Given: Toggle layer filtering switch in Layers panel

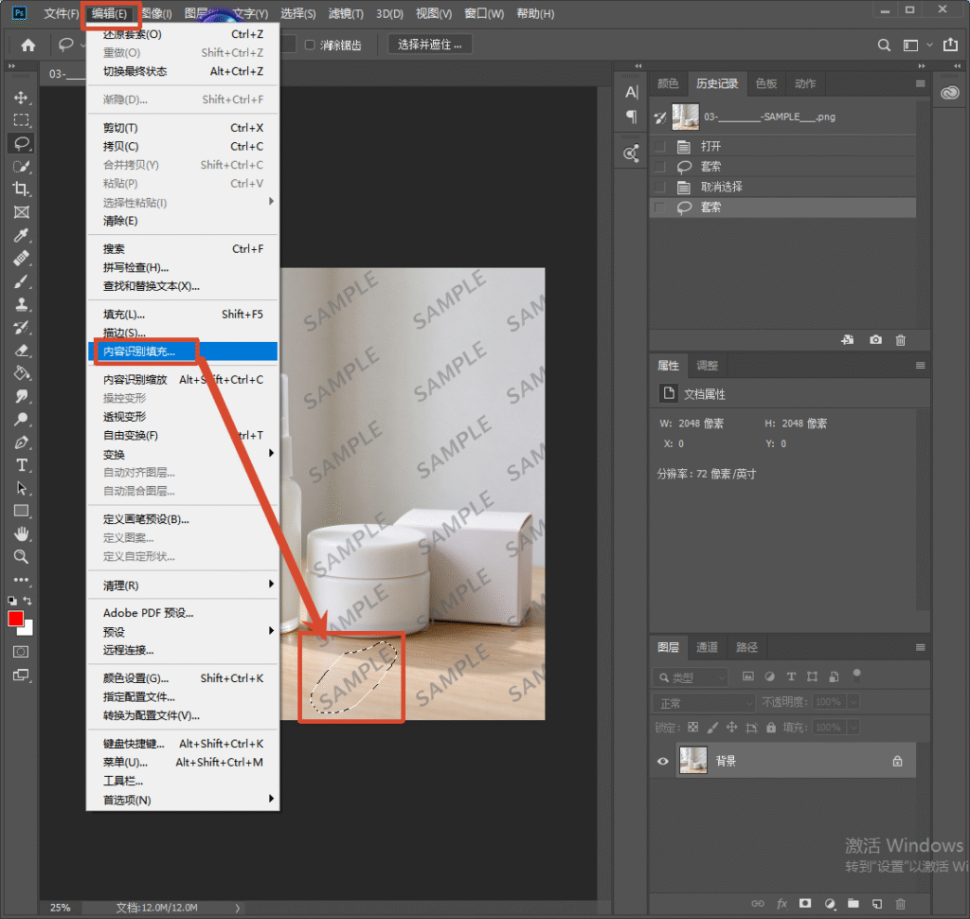Looking at the screenshot, I should point(856,675).
